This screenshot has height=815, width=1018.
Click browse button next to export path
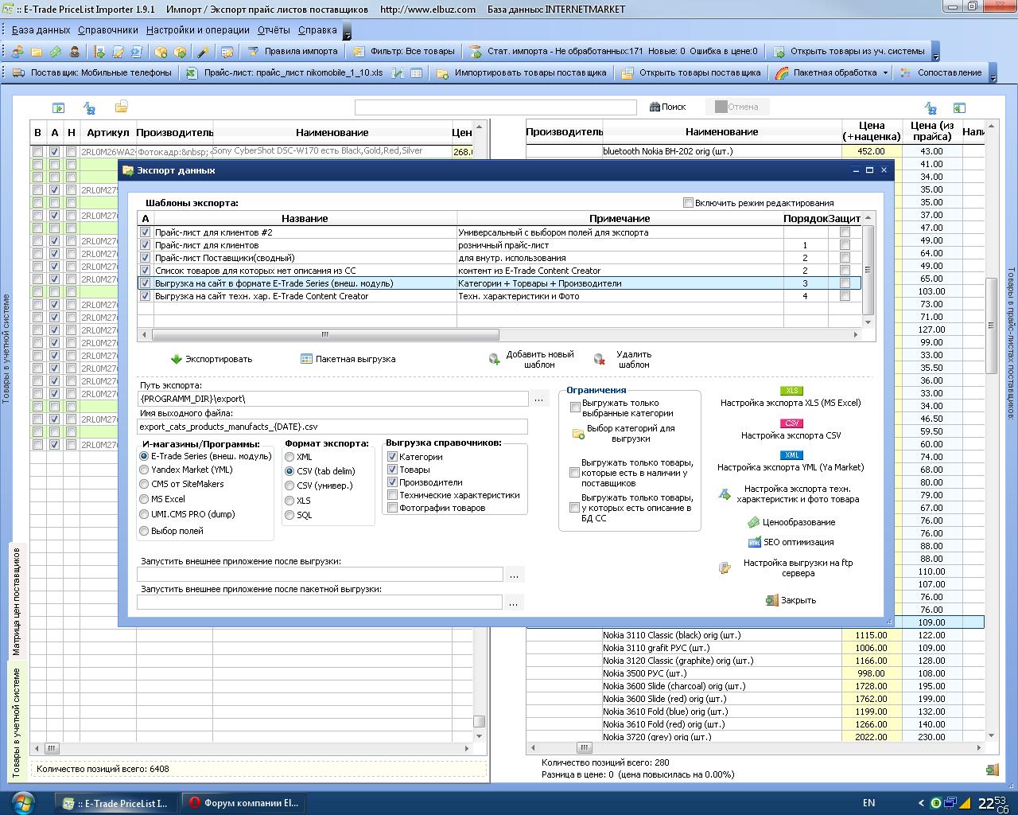pos(539,399)
